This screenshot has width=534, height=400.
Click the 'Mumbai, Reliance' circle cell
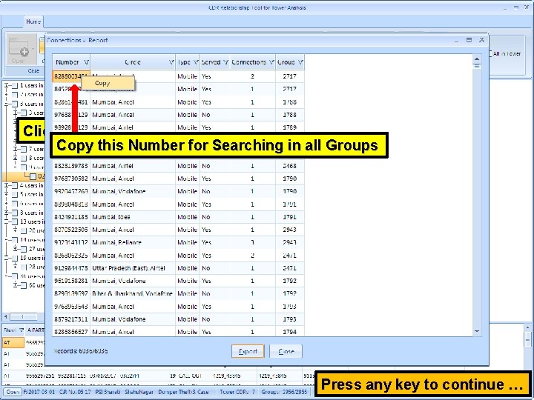(x=133, y=242)
